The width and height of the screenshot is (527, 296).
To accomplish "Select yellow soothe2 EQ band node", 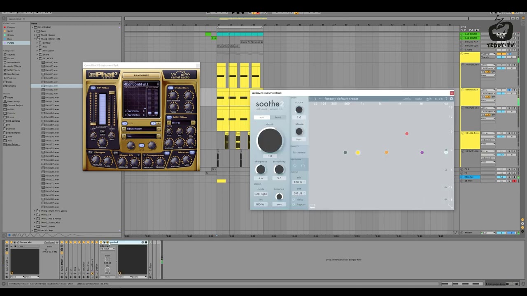I will tap(358, 153).
